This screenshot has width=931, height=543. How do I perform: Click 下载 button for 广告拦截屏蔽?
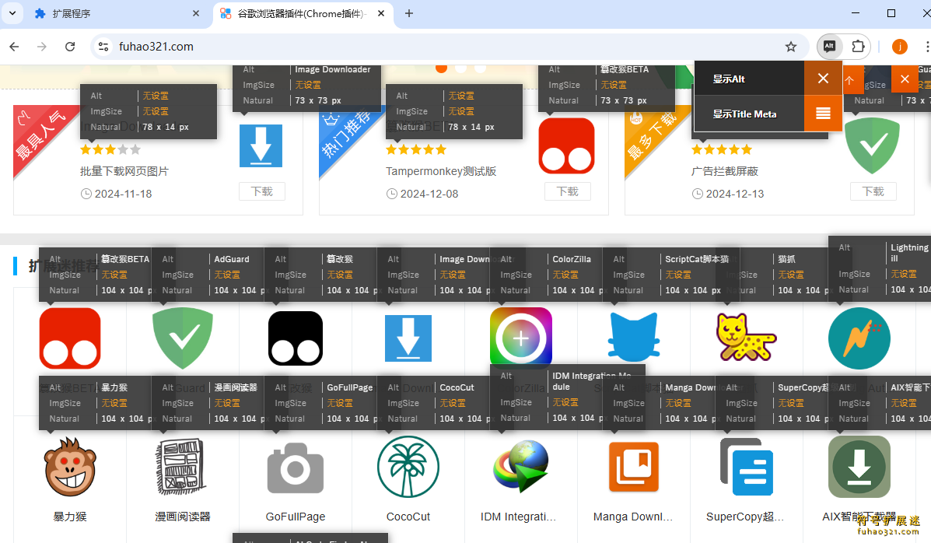click(x=873, y=191)
